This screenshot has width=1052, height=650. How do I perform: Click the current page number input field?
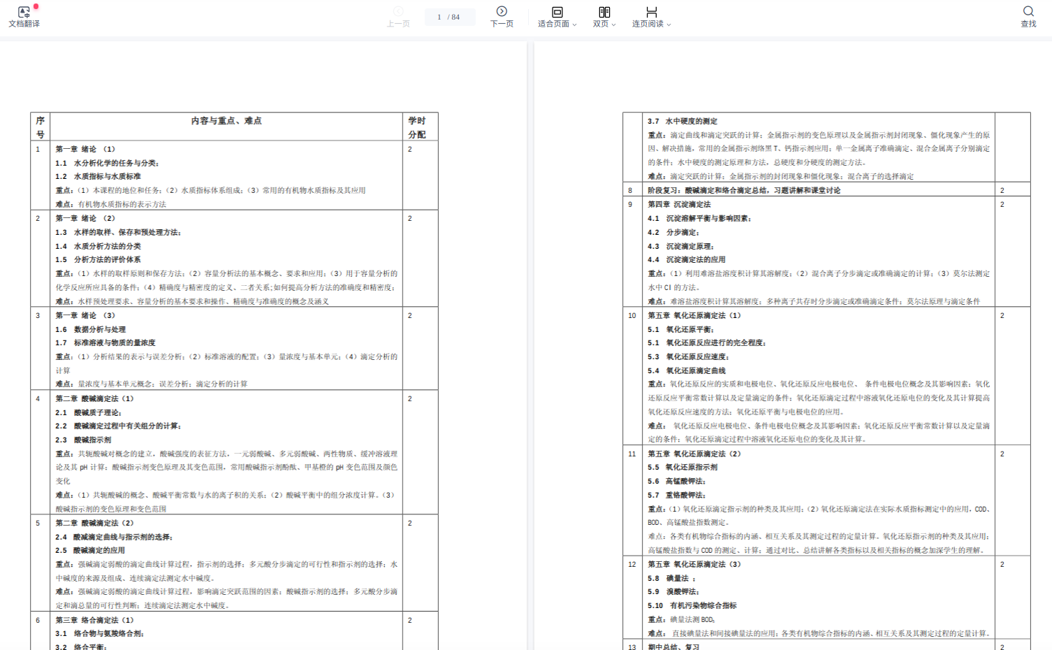(440, 17)
